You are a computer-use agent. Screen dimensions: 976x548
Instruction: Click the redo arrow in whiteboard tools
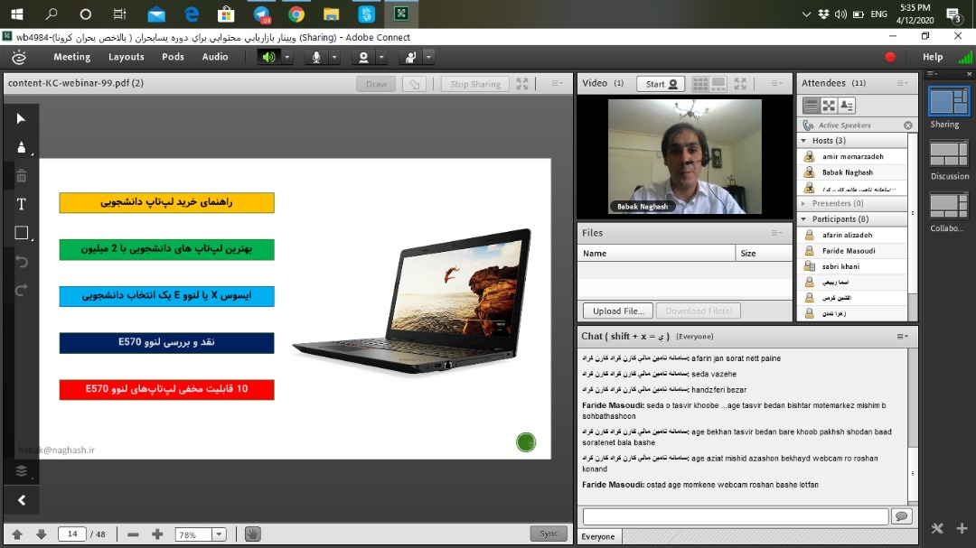point(21,290)
